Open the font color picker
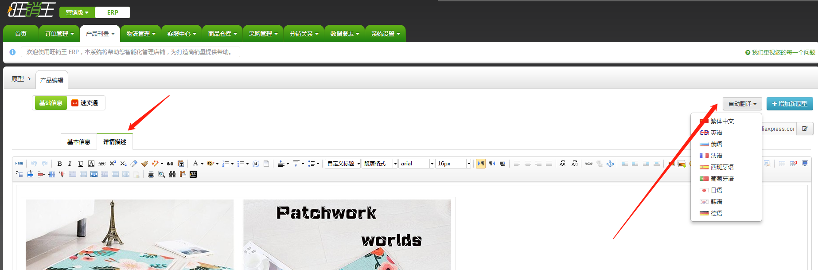Image resolution: width=818 pixels, height=270 pixels. 195,164
